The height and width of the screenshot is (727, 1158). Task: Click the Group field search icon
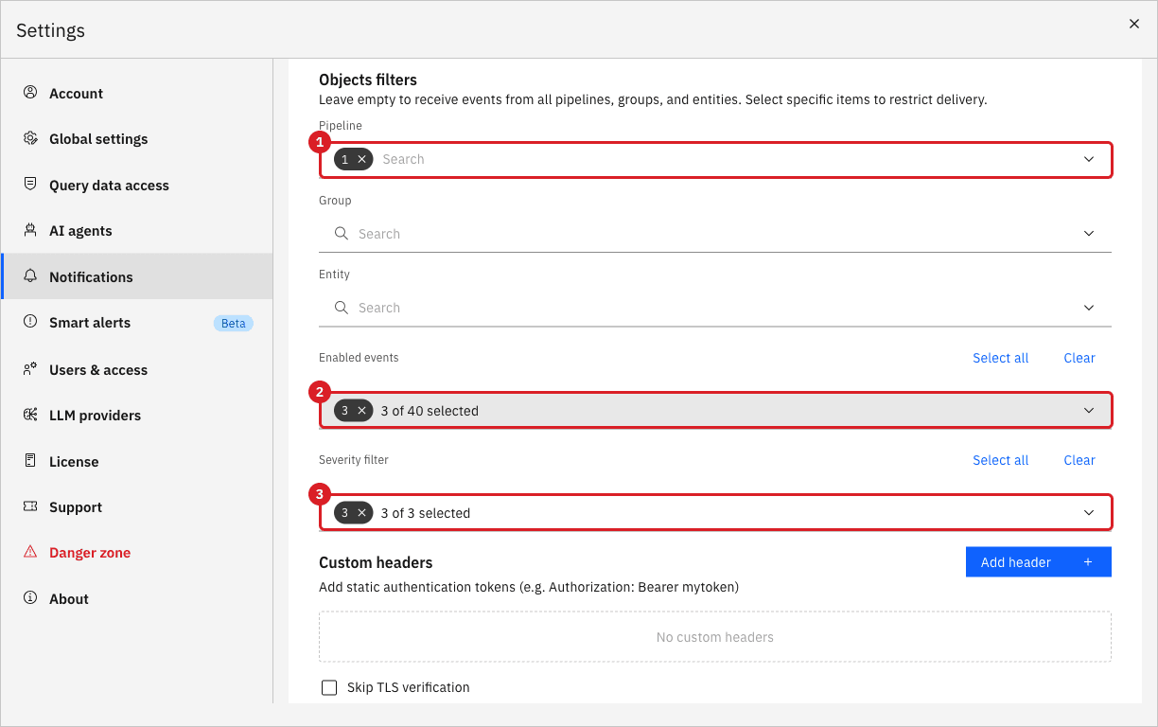coord(342,233)
